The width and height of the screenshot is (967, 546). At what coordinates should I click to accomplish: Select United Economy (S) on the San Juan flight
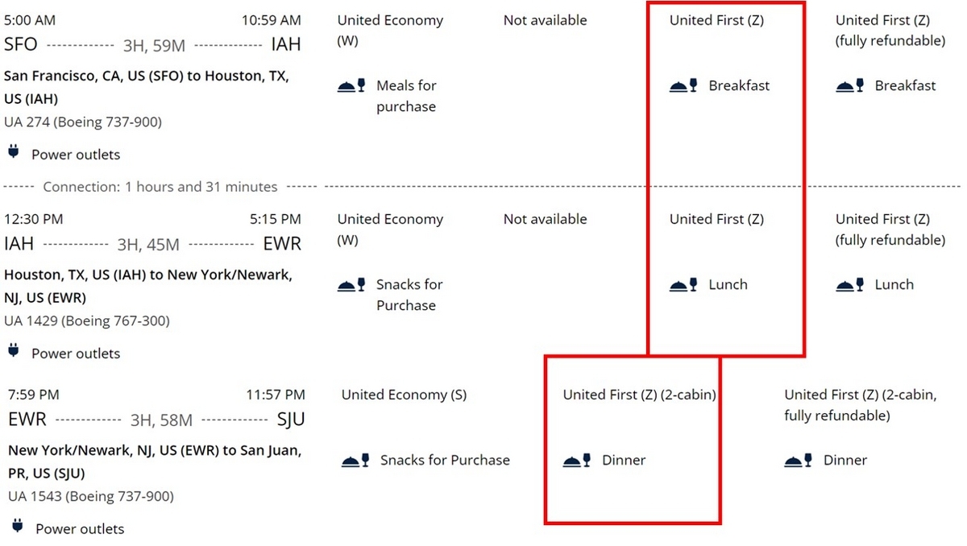(404, 395)
